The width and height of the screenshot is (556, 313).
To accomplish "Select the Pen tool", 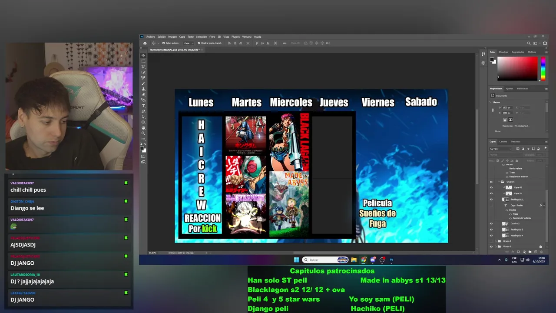I will point(143,111).
